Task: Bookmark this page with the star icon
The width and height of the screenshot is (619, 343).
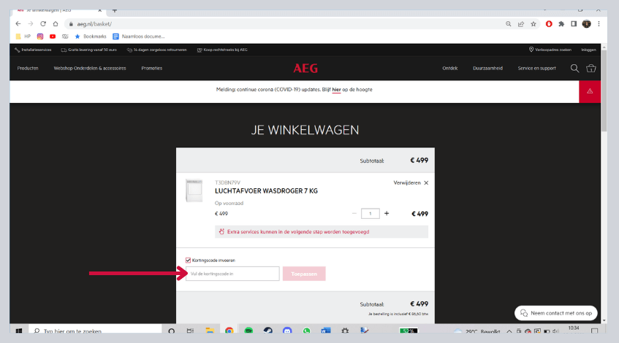Action: pos(533,24)
